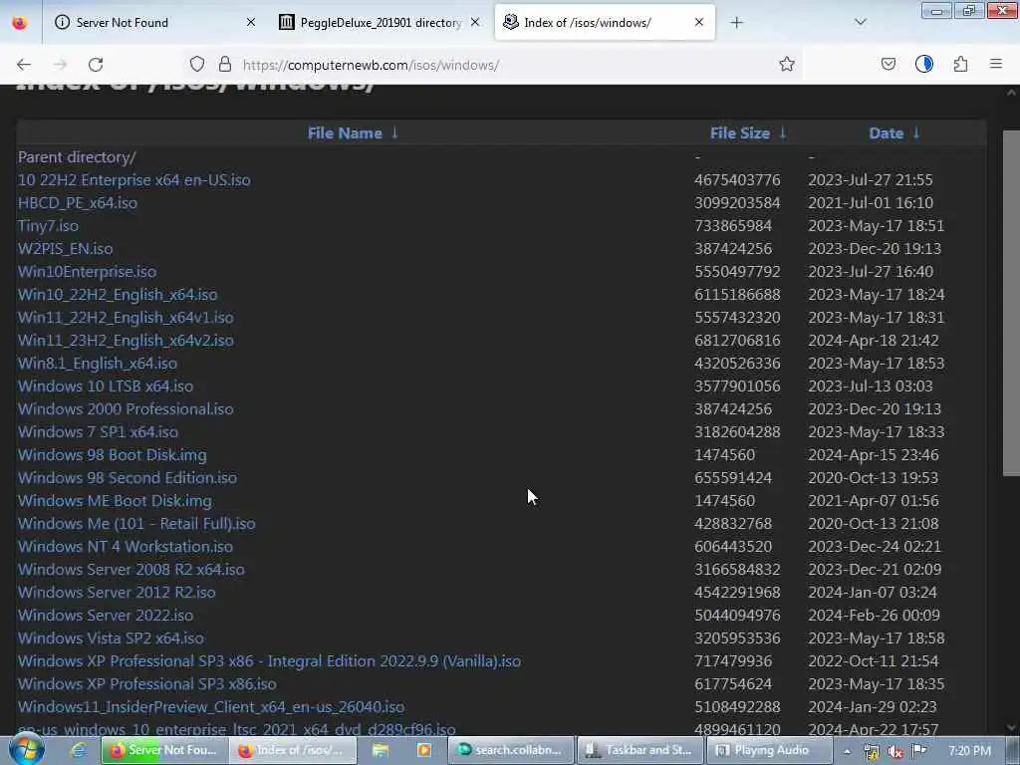Open Win11_22H2_English_x64v1.iso link

126,318
